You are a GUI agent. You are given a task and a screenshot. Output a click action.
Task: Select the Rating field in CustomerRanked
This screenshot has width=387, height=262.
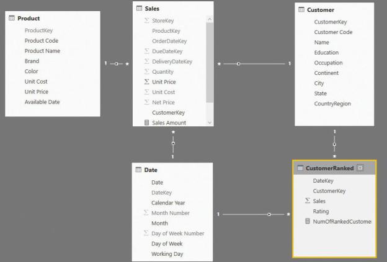[x=321, y=211]
